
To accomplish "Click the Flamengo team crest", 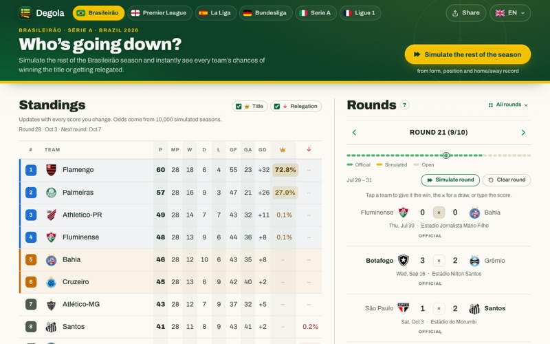I will tap(51, 170).
